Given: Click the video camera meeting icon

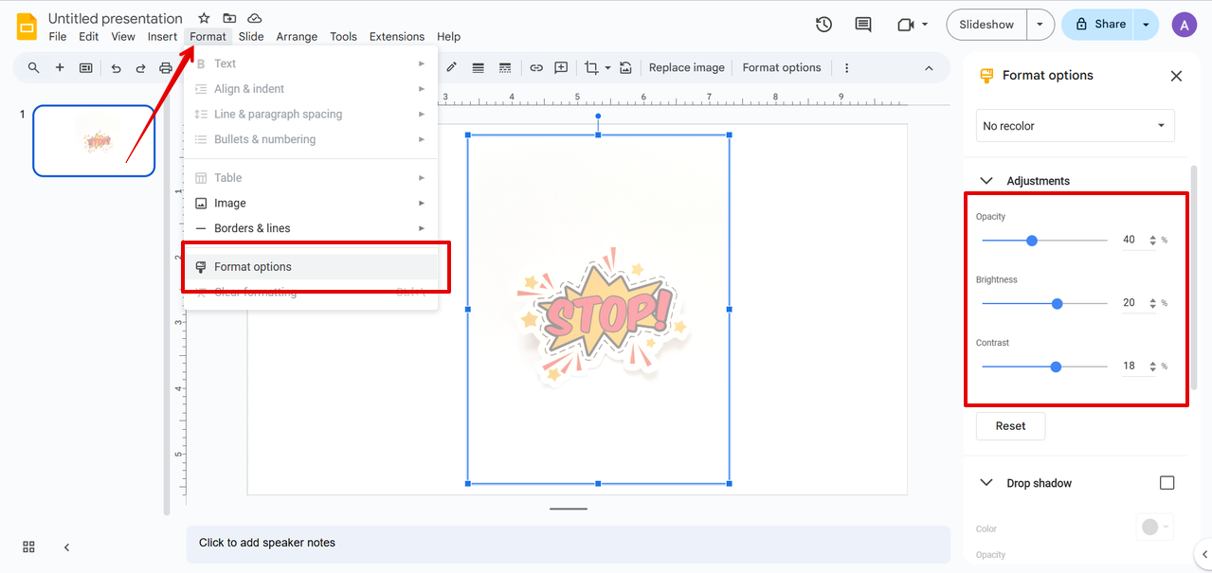Looking at the screenshot, I should pos(905,25).
